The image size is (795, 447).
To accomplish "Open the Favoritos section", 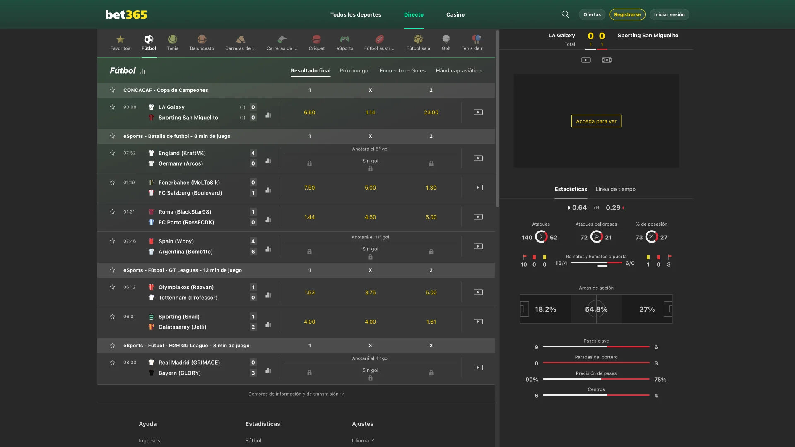I will tap(120, 42).
